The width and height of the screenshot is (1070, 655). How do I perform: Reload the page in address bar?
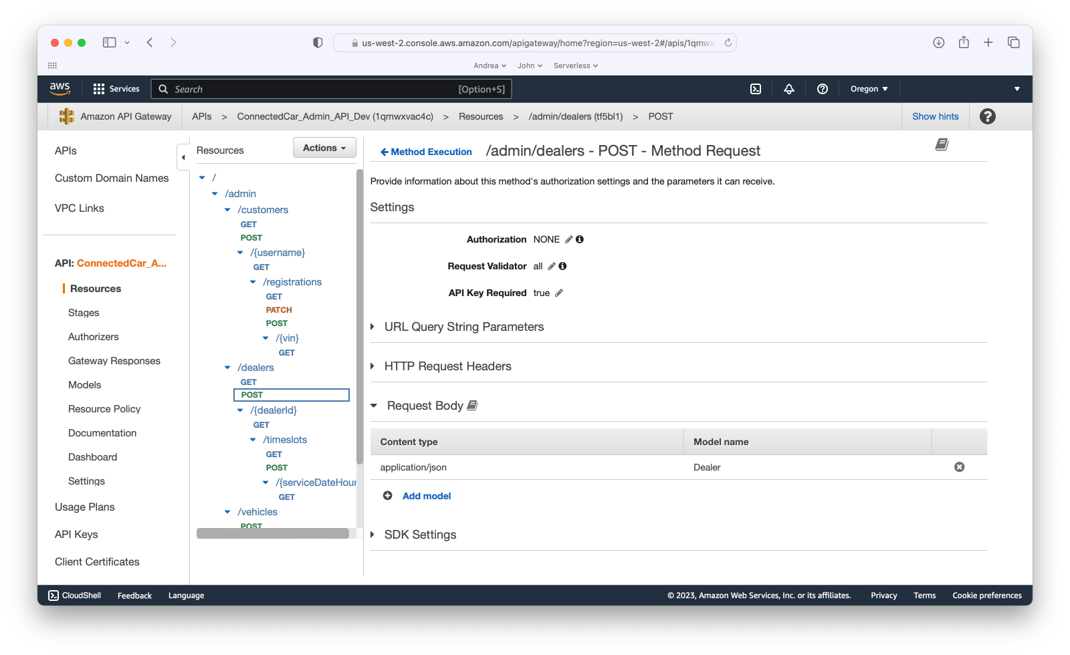click(x=728, y=43)
